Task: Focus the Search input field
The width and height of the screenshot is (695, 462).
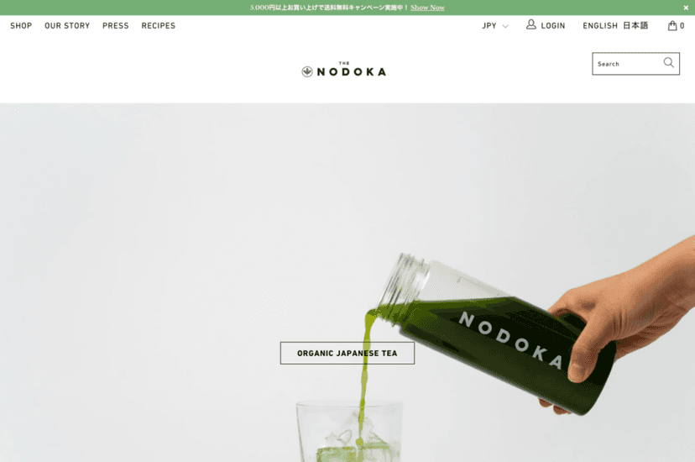Action: click(627, 64)
